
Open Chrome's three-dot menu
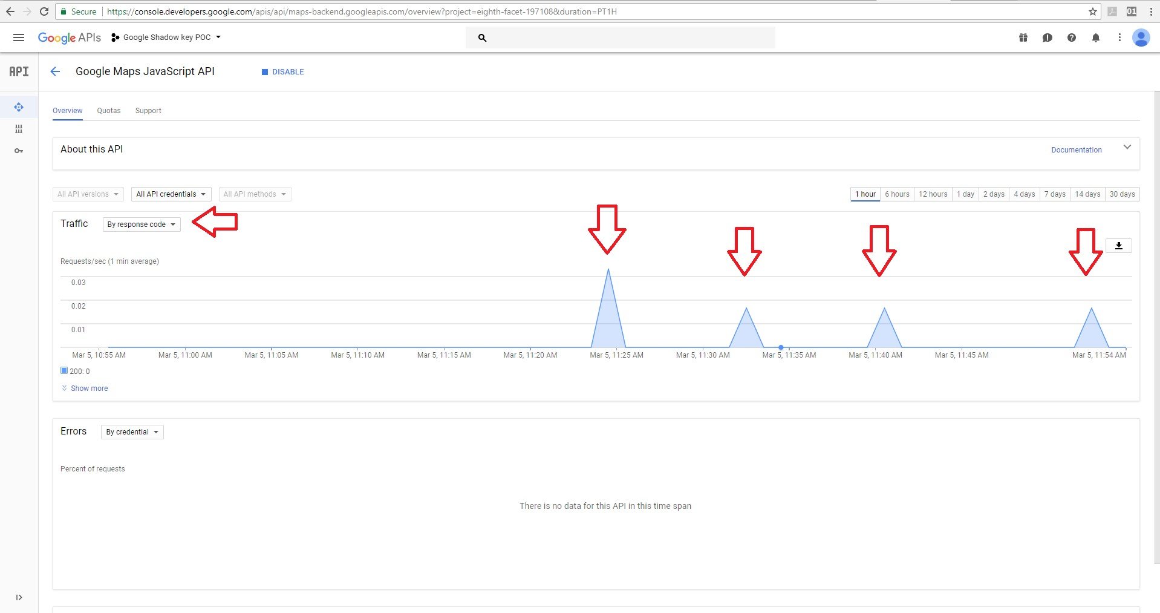[1150, 11]
